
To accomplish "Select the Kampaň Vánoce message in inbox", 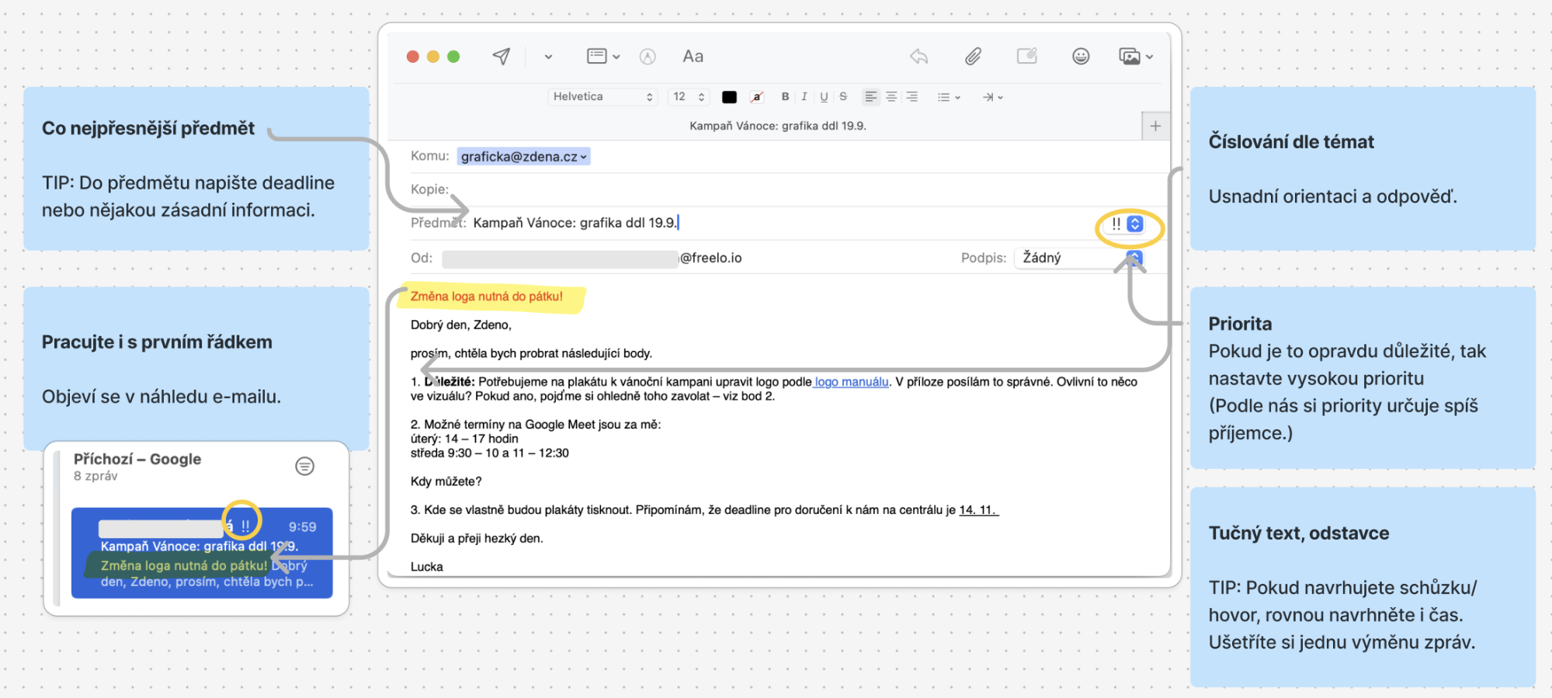I will tap(202, 553).
